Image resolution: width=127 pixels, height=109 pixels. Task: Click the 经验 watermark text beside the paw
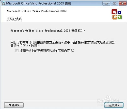[116, 100]
